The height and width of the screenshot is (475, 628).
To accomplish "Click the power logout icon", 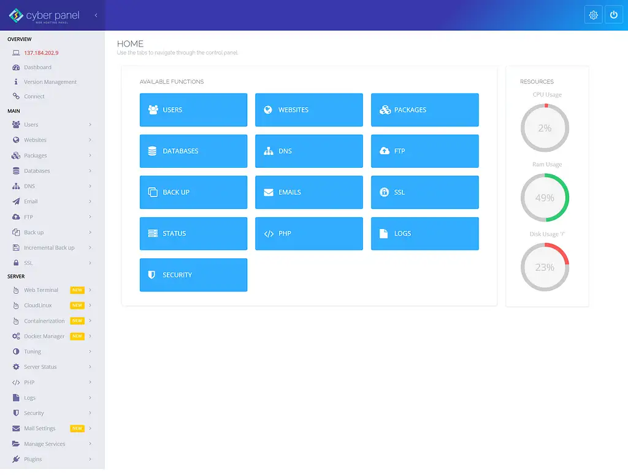I will tap(613, 15).
